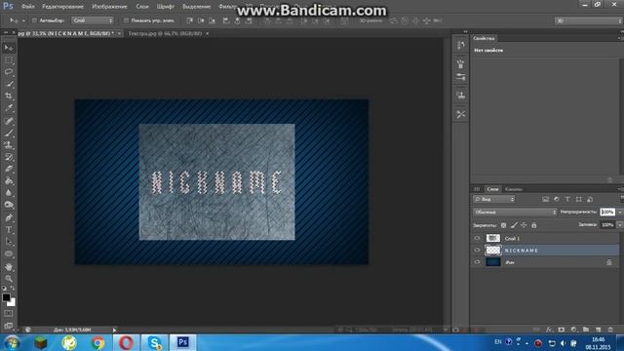This screenshot has height=351, width=624.
Task: Select the Clone Stamp tool
Action: [9, 145]
